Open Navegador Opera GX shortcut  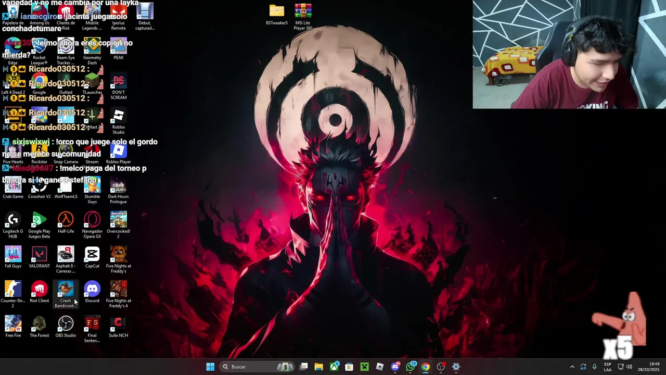(x=92, y=225)
